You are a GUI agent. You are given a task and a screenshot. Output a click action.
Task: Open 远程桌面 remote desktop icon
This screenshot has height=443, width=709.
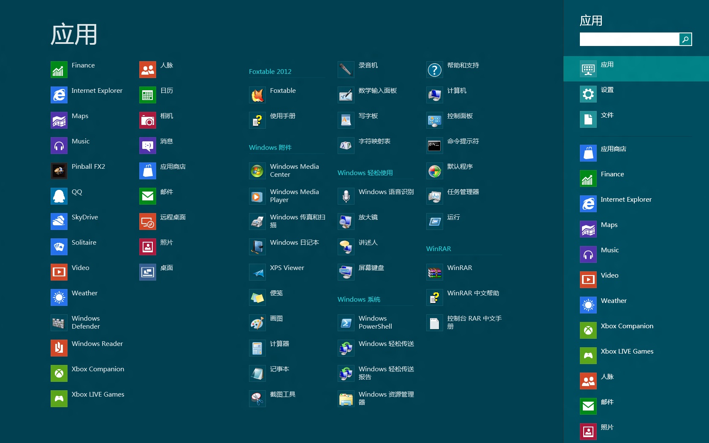(x=148, y=221)
